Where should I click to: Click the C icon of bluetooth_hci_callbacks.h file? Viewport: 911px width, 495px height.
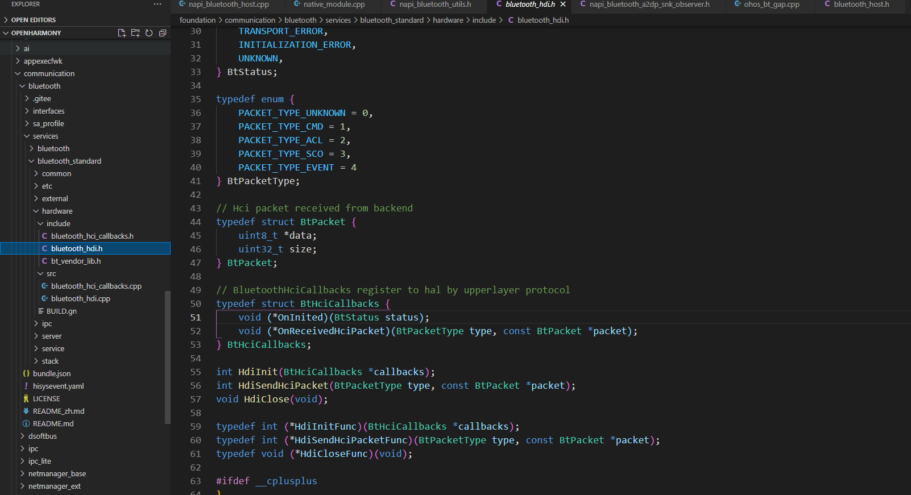[44, 236]
